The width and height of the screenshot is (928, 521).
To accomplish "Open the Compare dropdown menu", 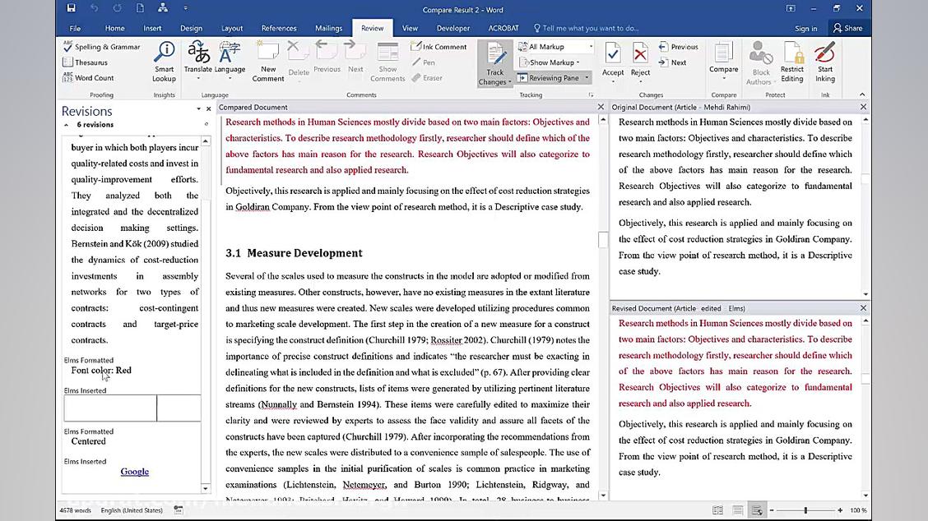I will point(724,62).
